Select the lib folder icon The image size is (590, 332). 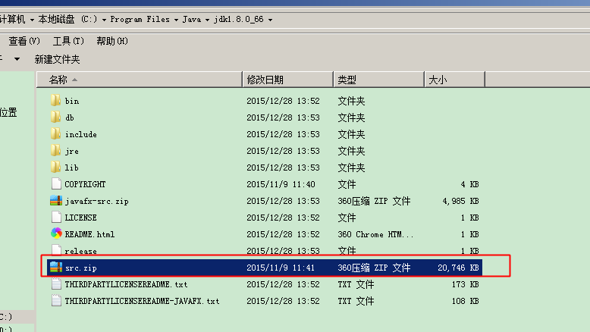(55, 167)
